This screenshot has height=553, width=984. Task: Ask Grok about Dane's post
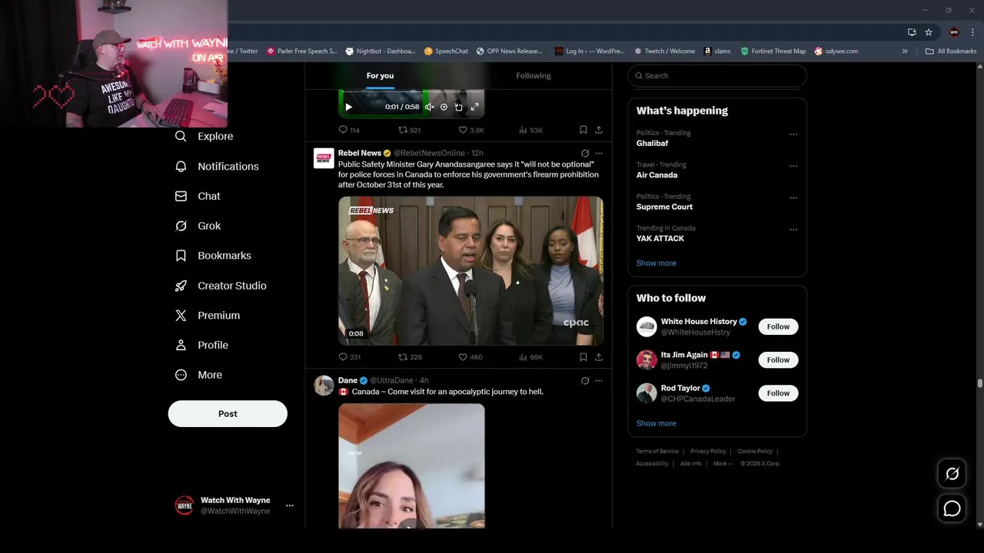pyautogui.click(x=585, y=380)
